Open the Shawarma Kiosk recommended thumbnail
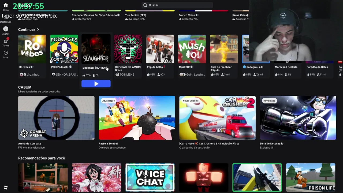The image size is (343, 193). pos(43,177)
